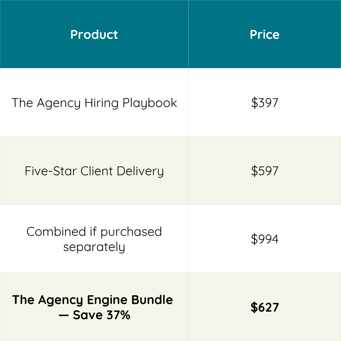Click the word Bundle in last row

coord(152,300)
